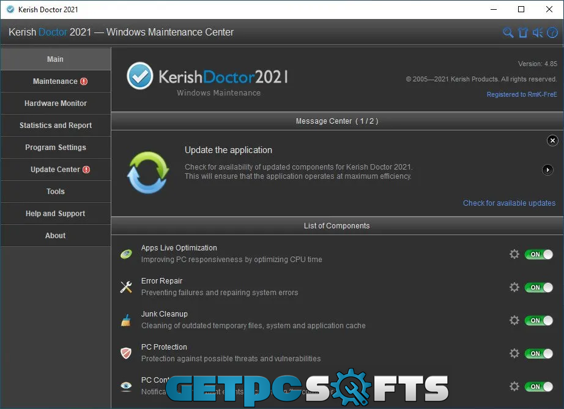The width and height of the screenshot is (564, 409).
Task: Click the green-blue update arrows icon
Action: [148, 173]
